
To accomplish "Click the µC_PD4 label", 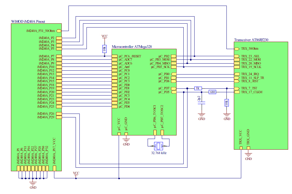I will pos(124,106).
